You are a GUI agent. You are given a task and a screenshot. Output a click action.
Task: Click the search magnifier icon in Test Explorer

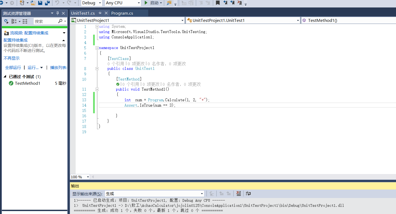click(60, 21)
